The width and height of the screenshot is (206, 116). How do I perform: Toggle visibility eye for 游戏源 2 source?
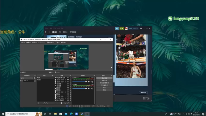coord(68,84)
